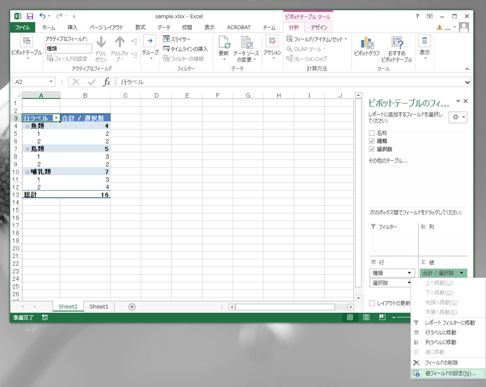Click the ドリルダウン arrow icon
The image size is (486, 387).
click(101, 42)
